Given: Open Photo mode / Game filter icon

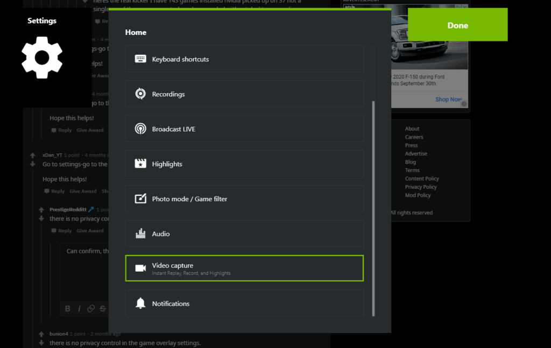Looking at the screenshot, I should click(140, 198).
